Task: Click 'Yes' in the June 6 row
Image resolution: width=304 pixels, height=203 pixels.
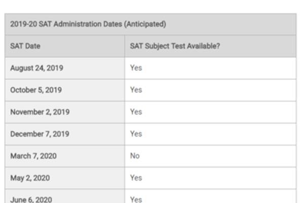Action: click(136, 199)
